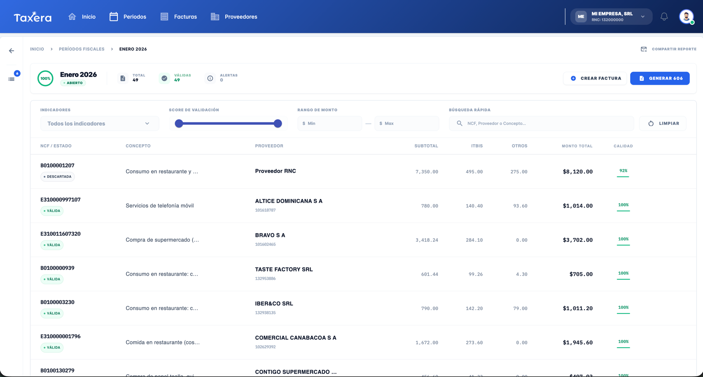Open the user profile avatar
703x377 pixels.
[x=686, y=16]
